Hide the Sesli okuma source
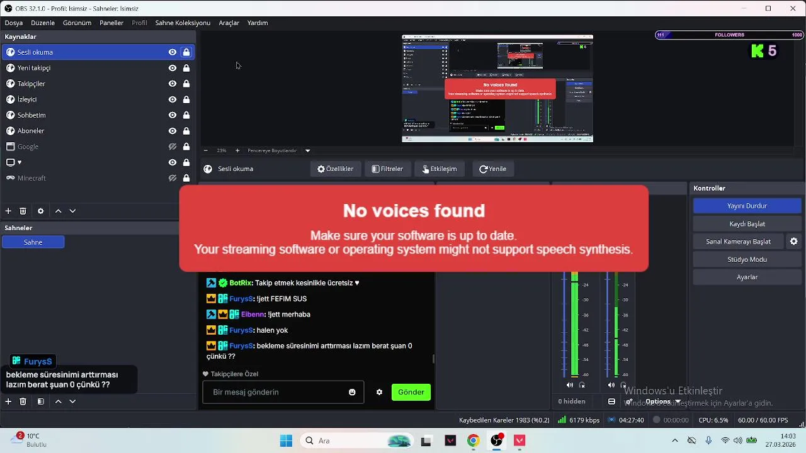806x453 pixels. (173, 52)
